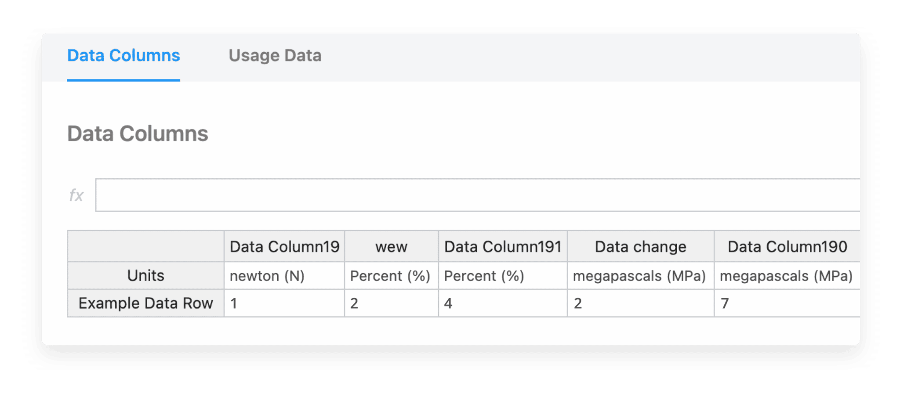Viewport: 900px width, 393px height.
Task: Switch to the Data Columns tab
Action: click(x=123, y=56)
